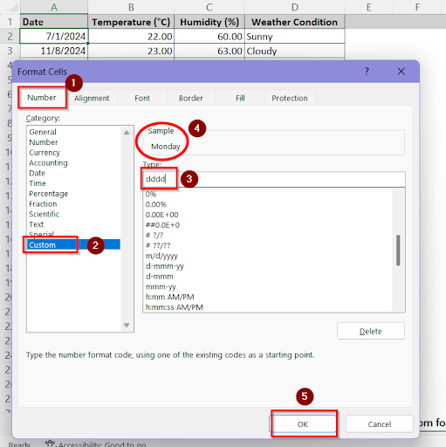Click the Date header cell
The width and height of the screenshot is (446, 447).
point(54,22)
